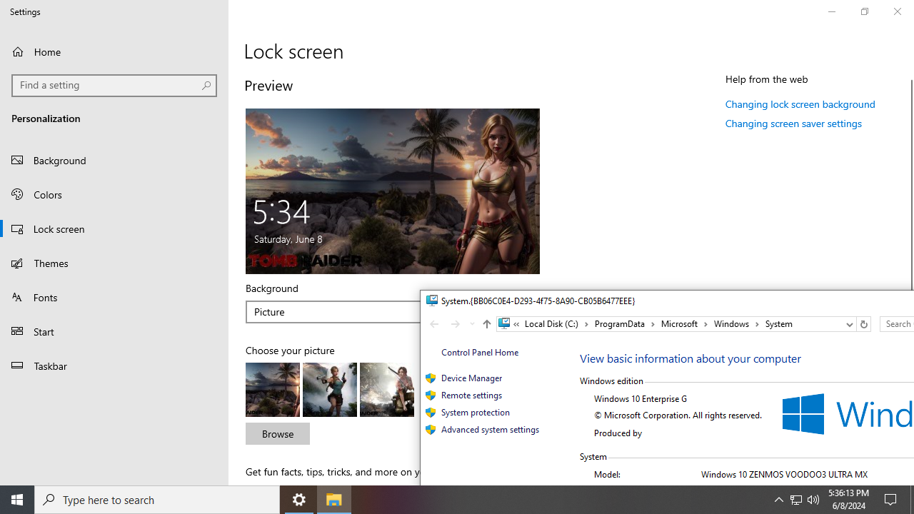Choose the second Lara Croft picture thumbnail
The image size is (914, 514).
pyautogui.click(x=330, y=390)
